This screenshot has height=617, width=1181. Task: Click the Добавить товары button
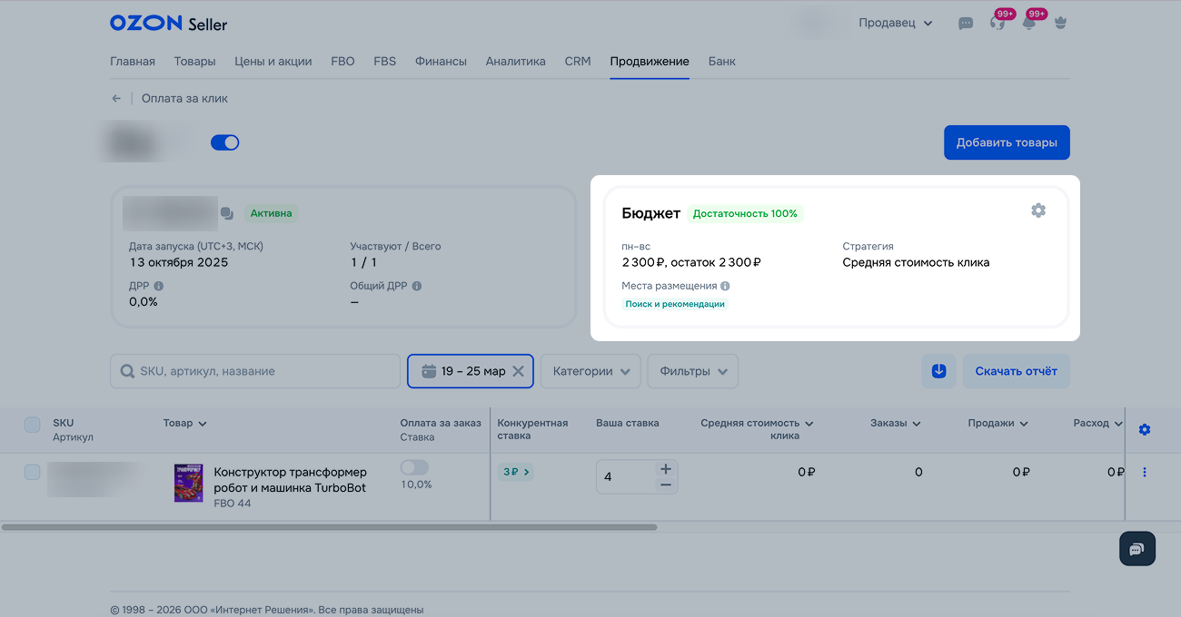pyautogui.click(x=1006, y=142)
